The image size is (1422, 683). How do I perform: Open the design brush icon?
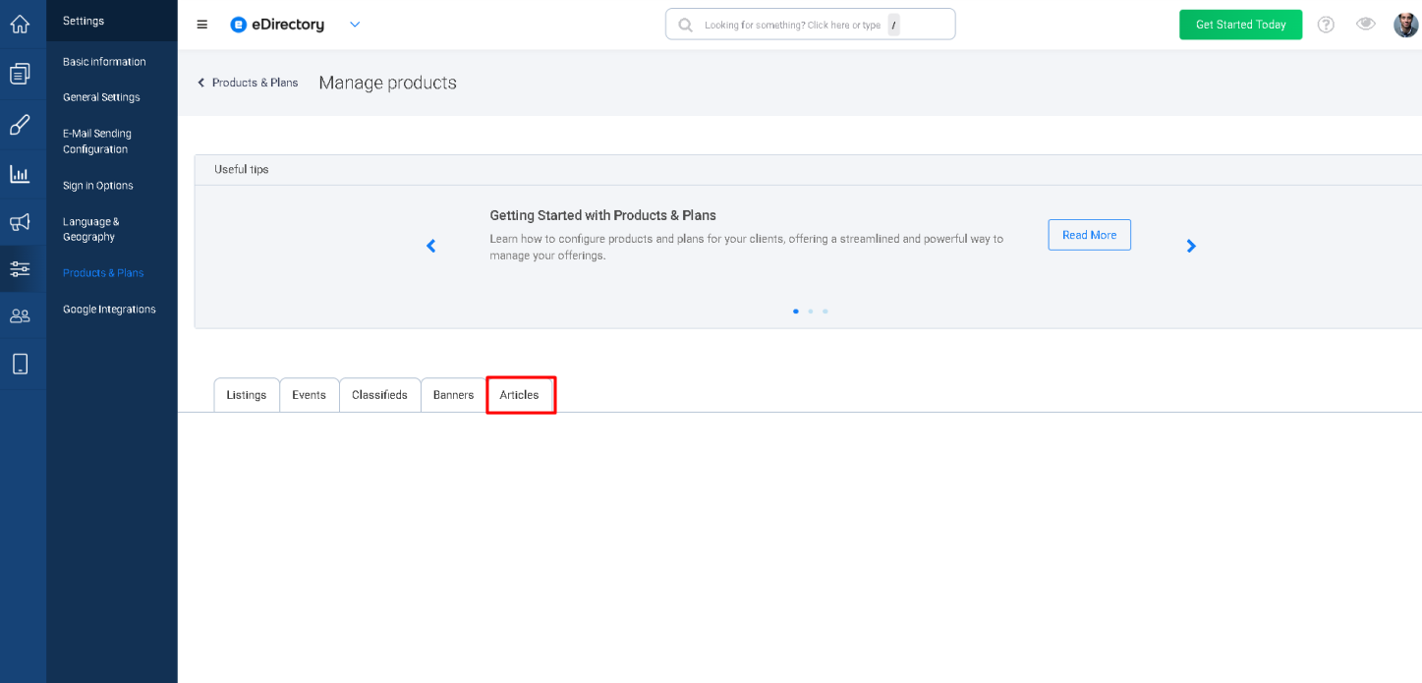pyautogui.click(x=20, y=125)
